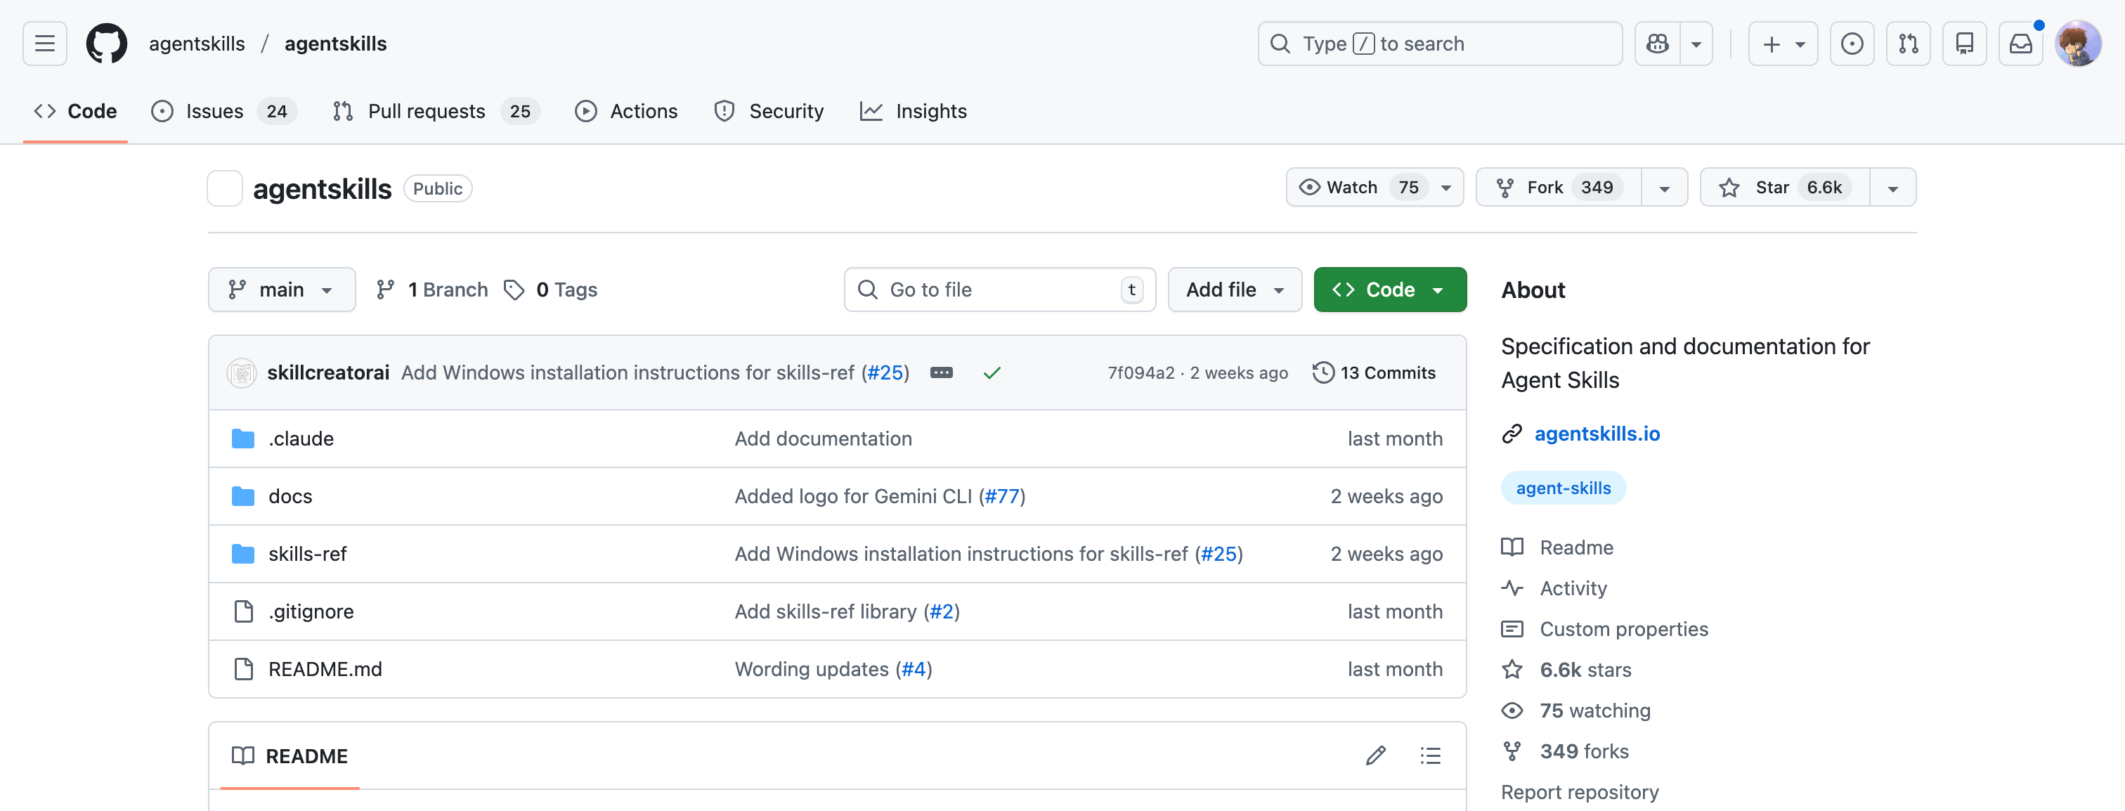Switch to the Issues tab
The width and height of the screenshot is (2125, 811).
223,111
